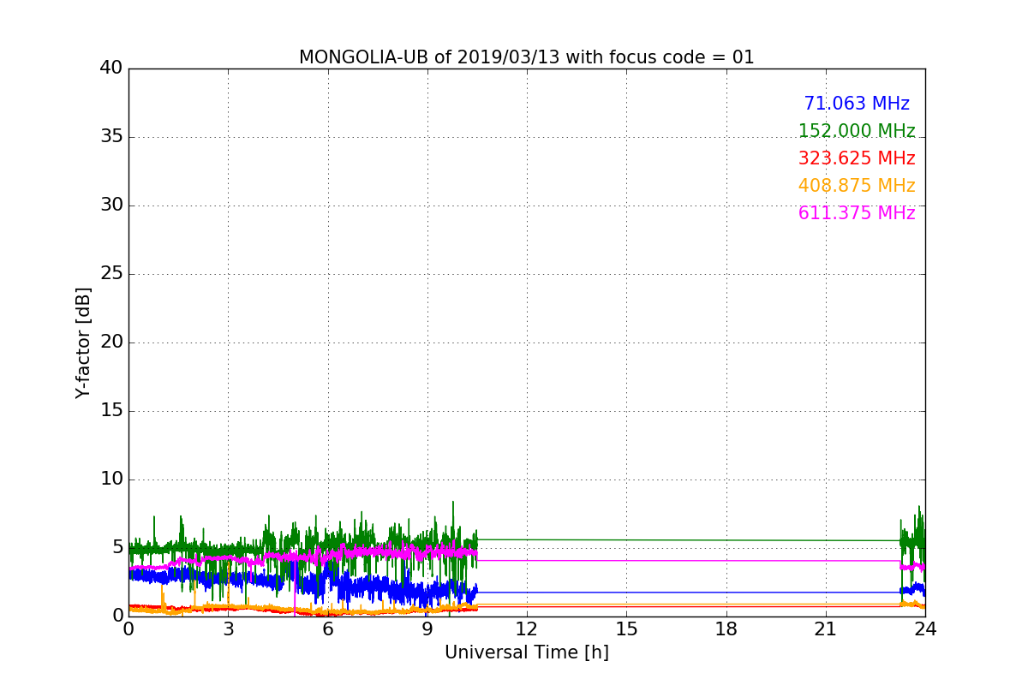Image resolution: width=1028 pixels, height=685 pixels.
Task: Click the x-axis tick value 18
Action: click(x=726, y=629)
